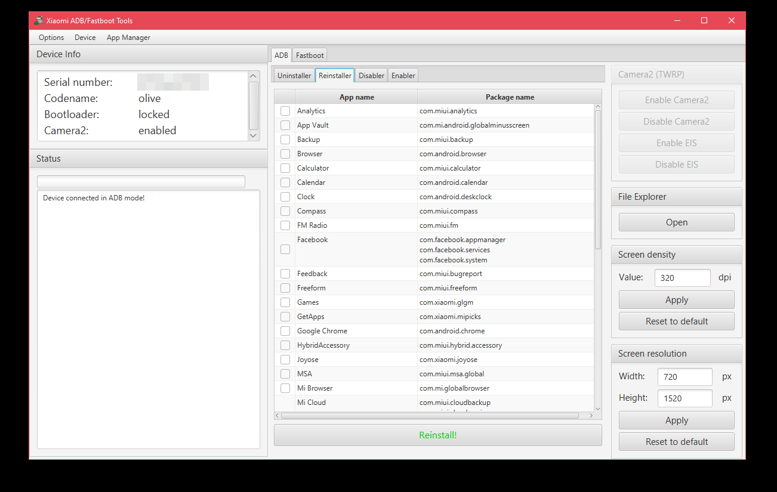Switch to the ADB tab

coord(281,55)
